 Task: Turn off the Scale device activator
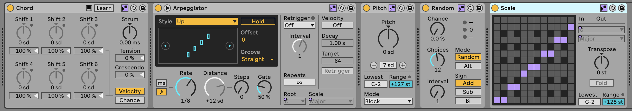[x=495, y=8]
